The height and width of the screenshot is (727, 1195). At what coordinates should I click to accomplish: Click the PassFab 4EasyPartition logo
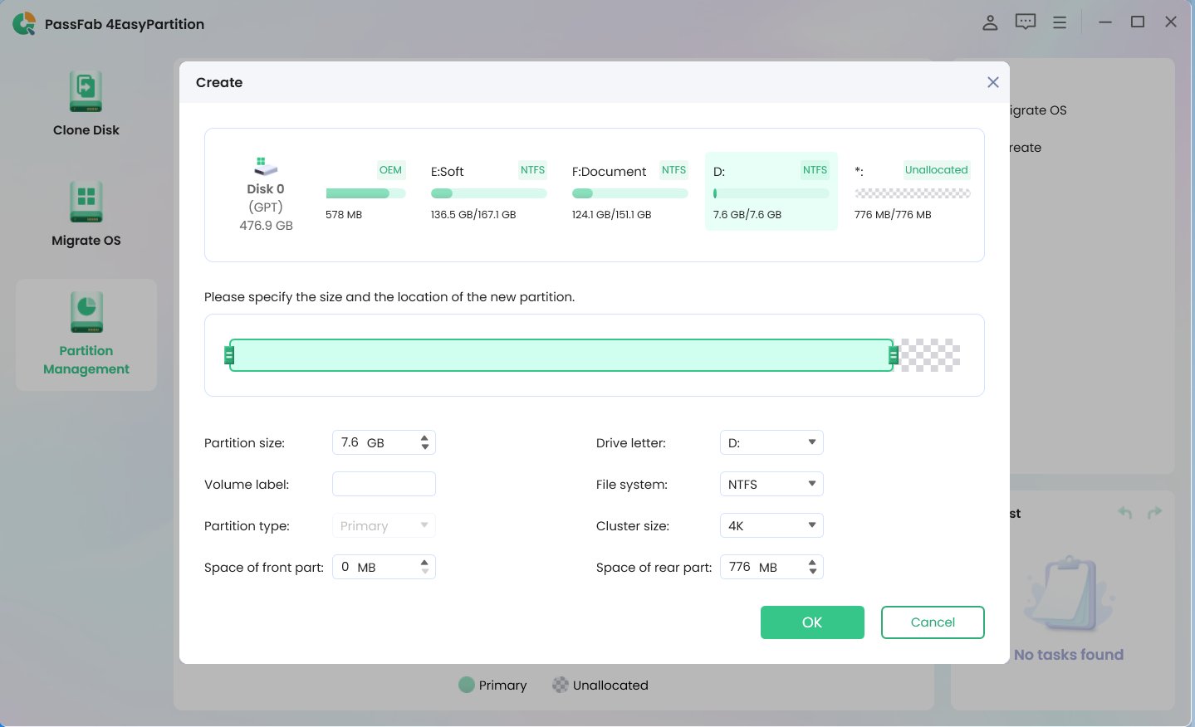25,22
